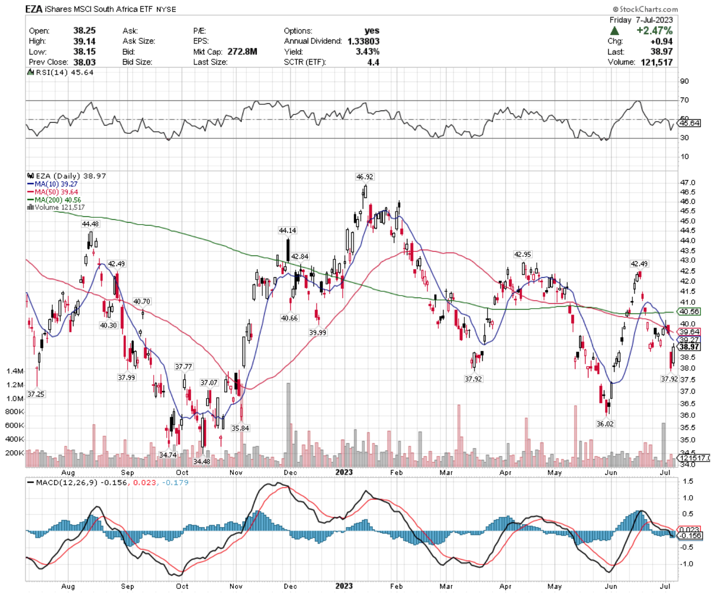Click the EZA ticker symbol title

pos(33,9)
